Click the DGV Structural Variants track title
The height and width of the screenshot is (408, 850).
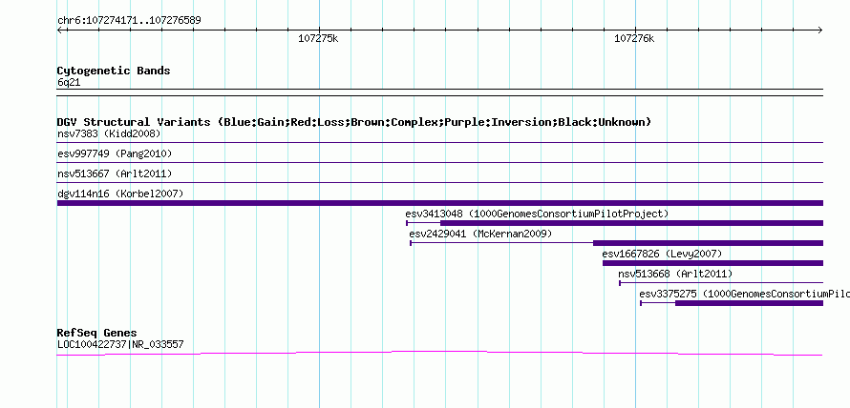354,122
